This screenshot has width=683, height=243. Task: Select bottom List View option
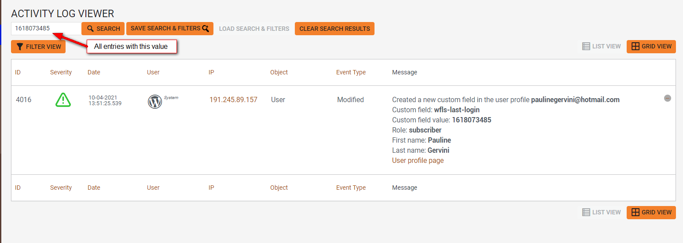(x=601, y=212)
